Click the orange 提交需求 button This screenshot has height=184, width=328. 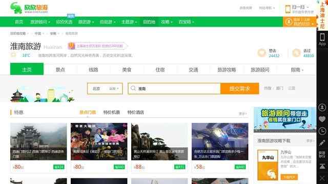pos(239,88)
